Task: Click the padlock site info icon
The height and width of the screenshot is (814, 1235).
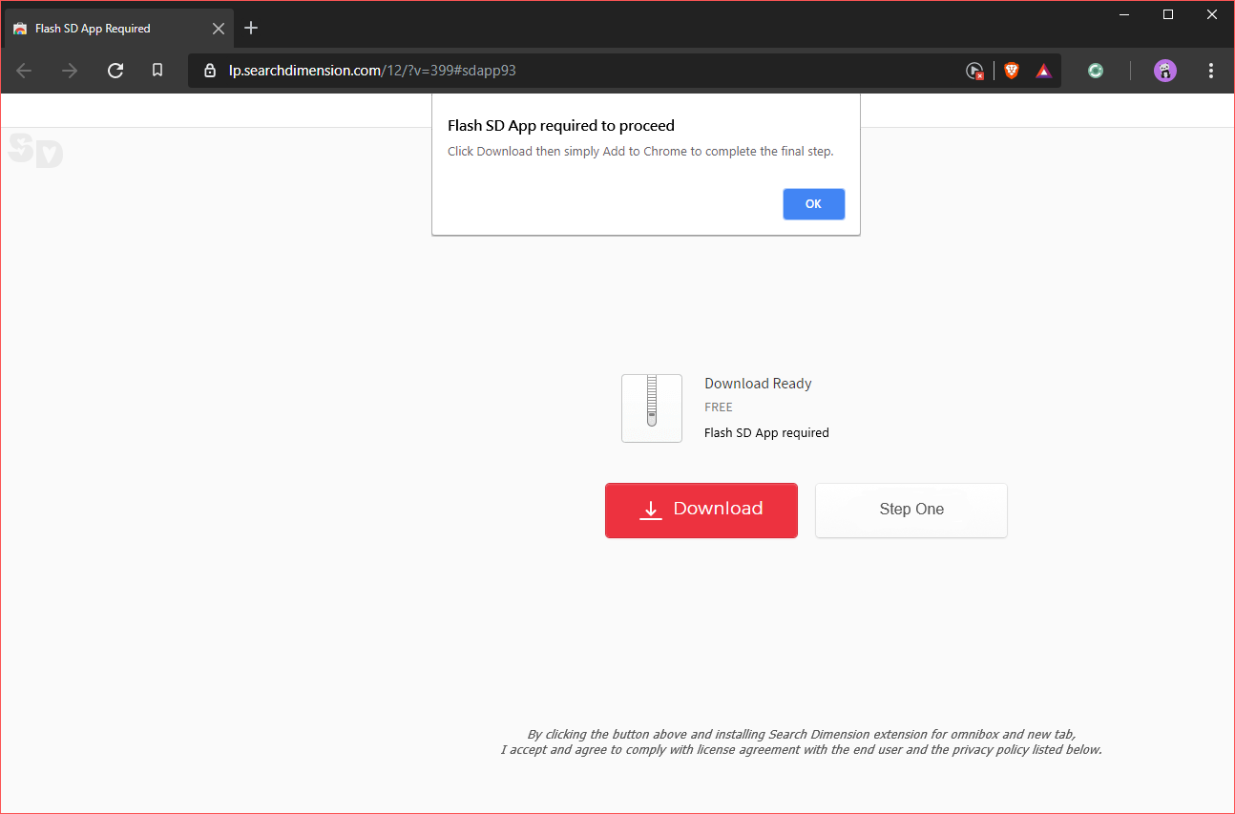Action: coord(210,71)
